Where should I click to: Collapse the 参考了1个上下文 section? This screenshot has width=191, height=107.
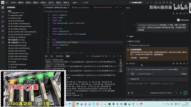[x=133, y=41]
